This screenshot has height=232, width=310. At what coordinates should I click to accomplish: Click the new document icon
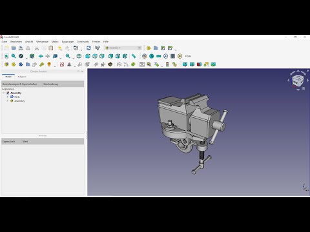(x=6, y=48)
